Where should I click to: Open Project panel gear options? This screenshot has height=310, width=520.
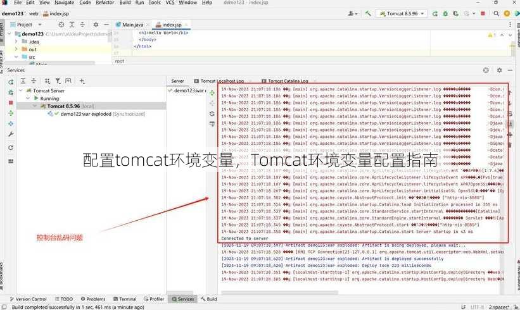96,25
